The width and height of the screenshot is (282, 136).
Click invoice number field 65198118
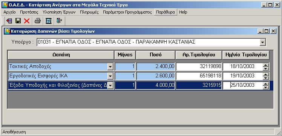point(199,76)
